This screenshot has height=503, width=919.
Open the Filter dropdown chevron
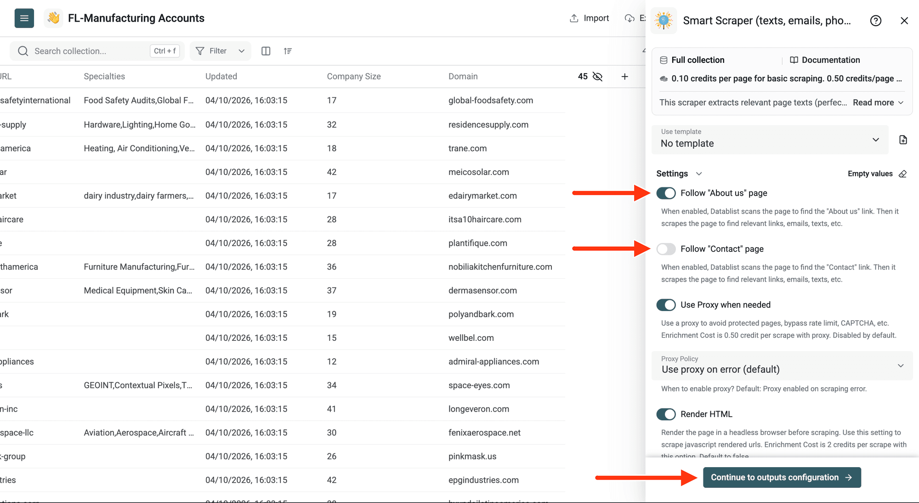(x=241, y=51)
